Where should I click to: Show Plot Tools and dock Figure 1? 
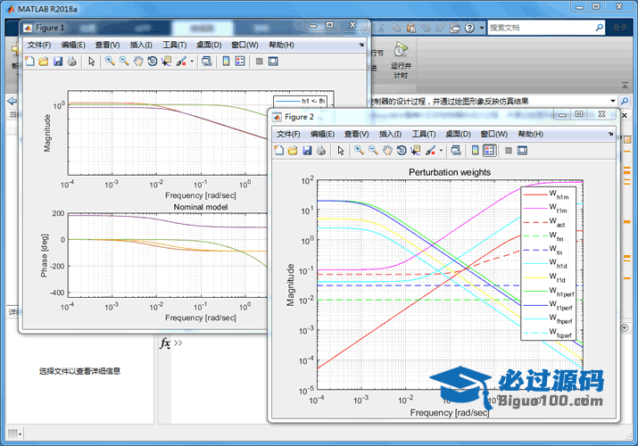273,62
